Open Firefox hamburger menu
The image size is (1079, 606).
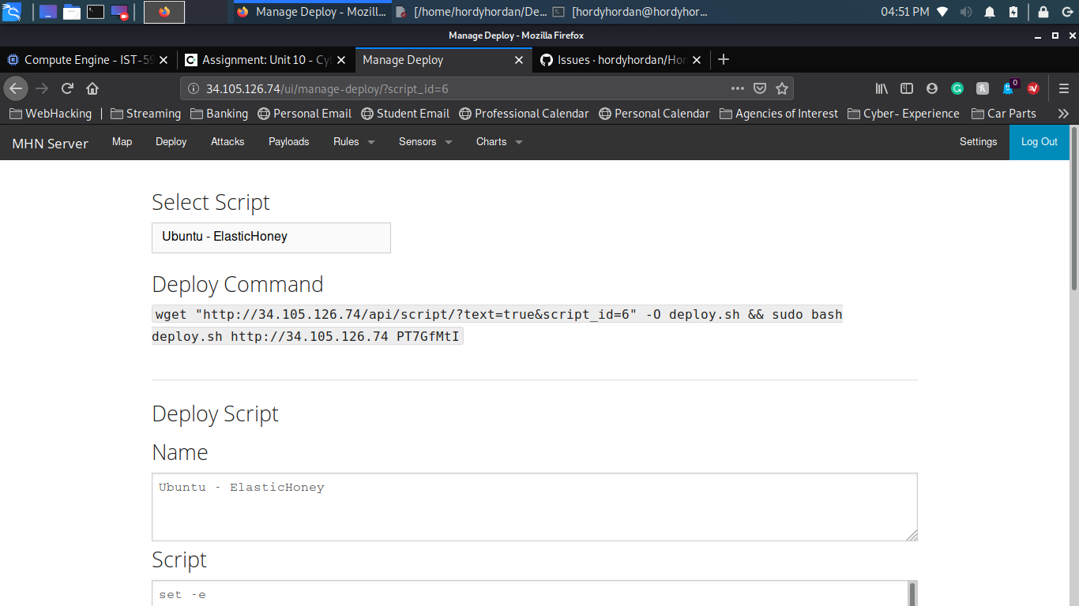click(1064, 88)
